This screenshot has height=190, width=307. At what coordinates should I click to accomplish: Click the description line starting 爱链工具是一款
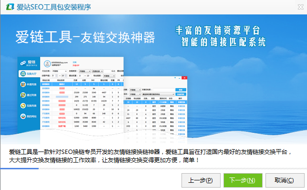150,152
